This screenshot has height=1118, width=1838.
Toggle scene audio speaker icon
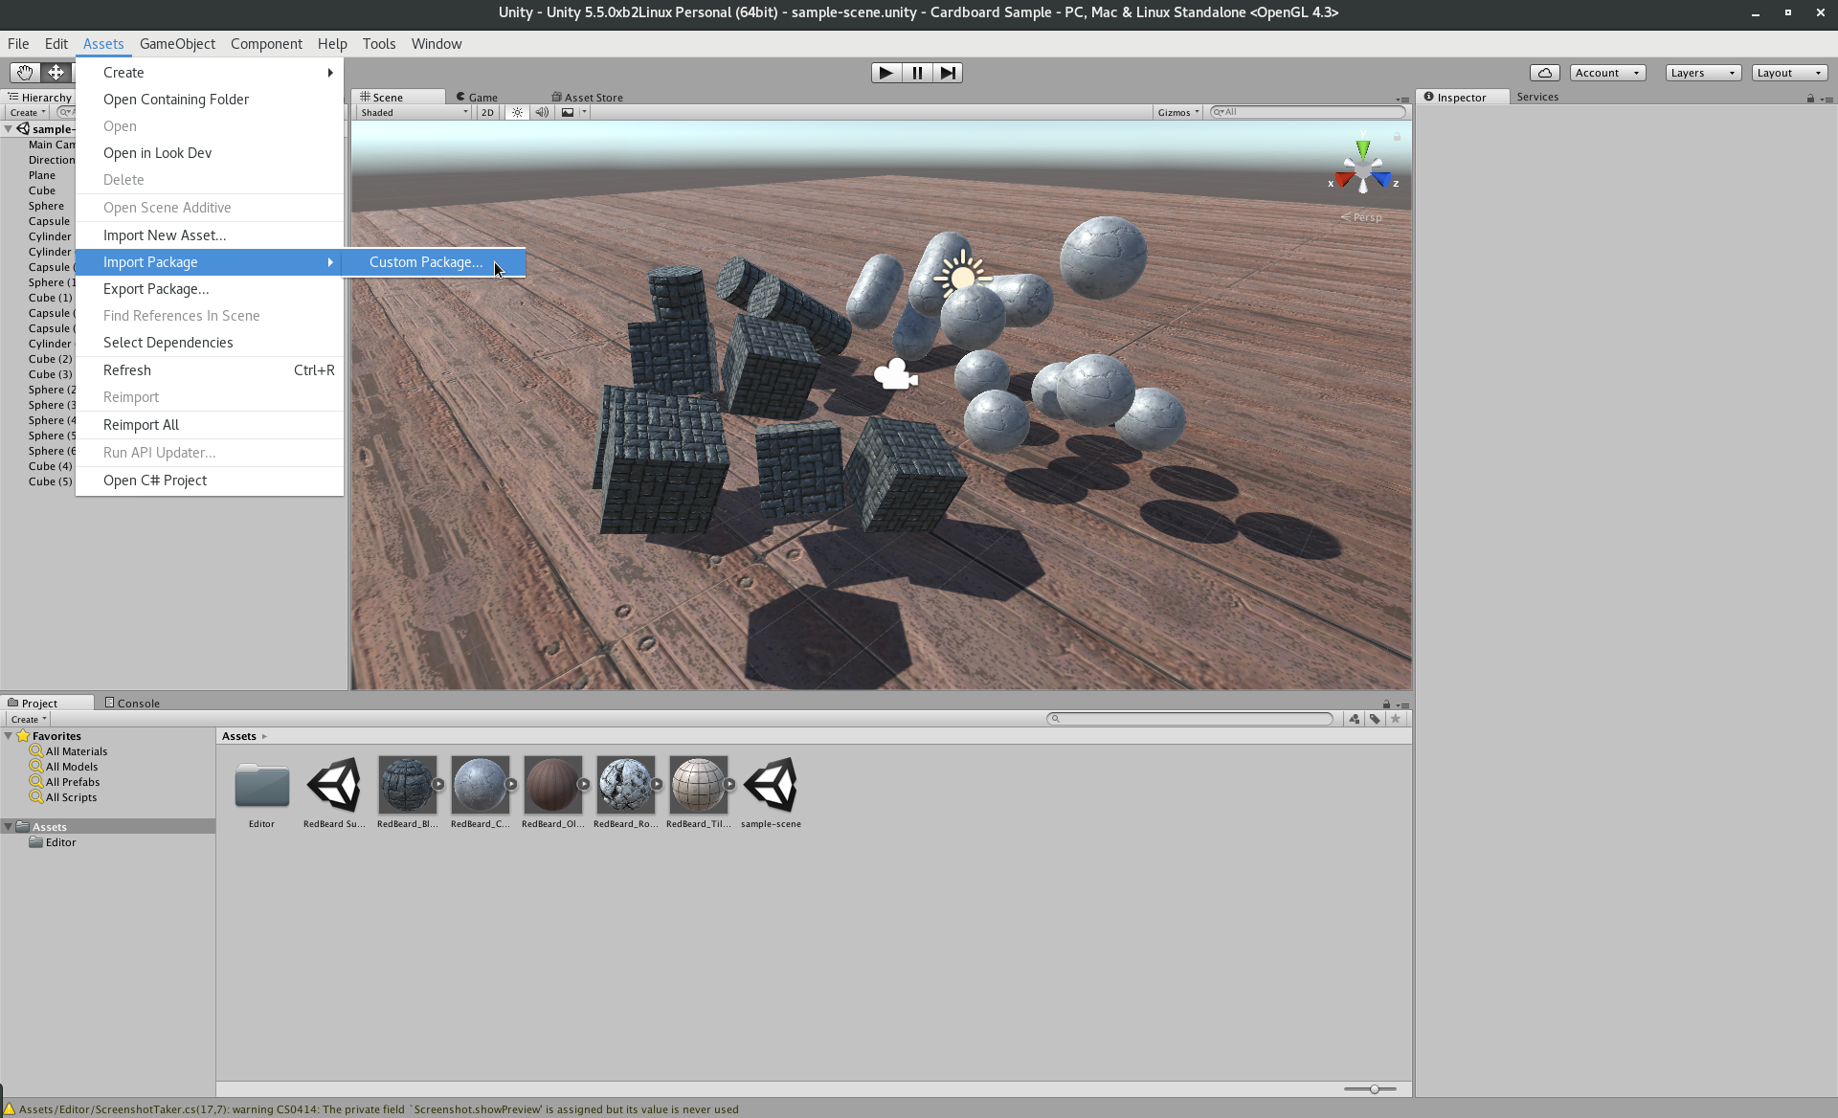[x=542, y=112]
